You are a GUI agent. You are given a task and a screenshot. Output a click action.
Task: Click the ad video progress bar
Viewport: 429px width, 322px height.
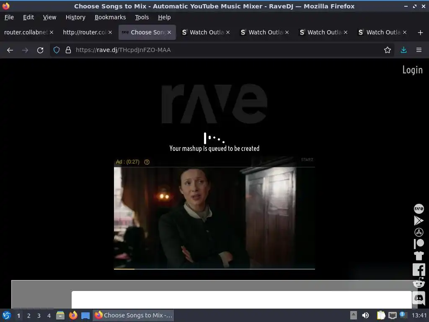214,269
